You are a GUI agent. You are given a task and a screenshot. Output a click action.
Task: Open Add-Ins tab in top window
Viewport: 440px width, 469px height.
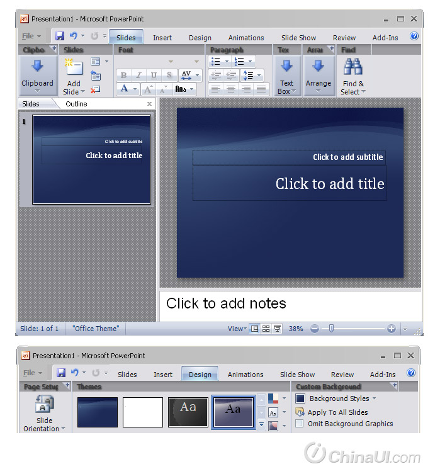385,38
